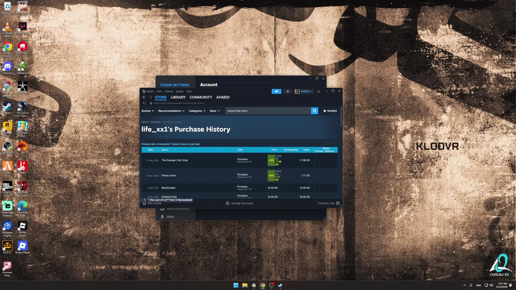This screenshot has height=290, width=516.
Task: Select the Riot Client desktop icon
Action: [23, 48]
